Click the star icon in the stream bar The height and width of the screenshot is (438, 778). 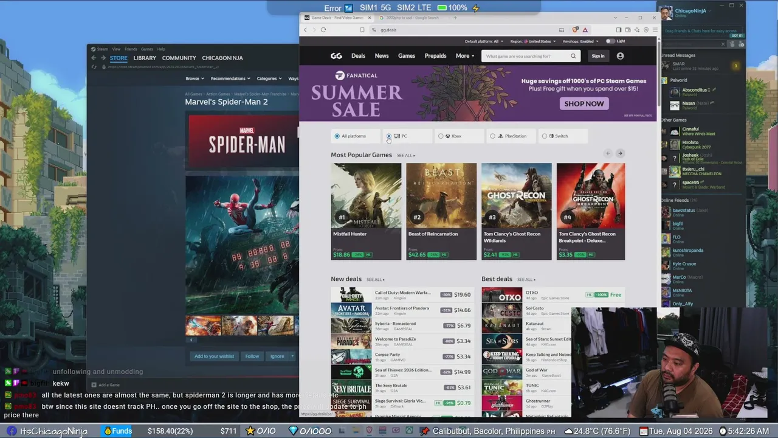[250, 431]
